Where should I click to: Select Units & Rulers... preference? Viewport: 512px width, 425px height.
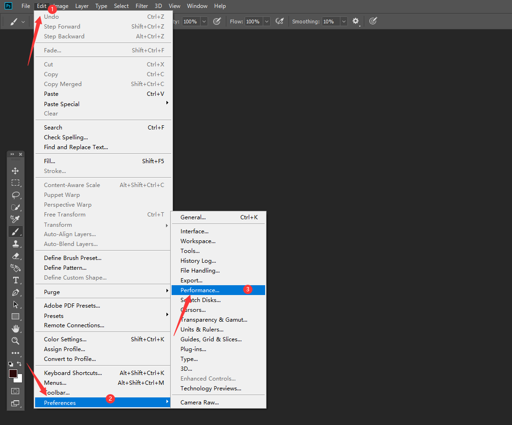(218, 329)
